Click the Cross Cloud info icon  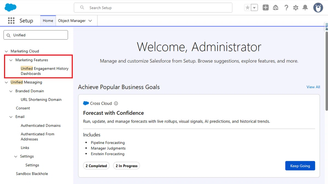tap(116, 103)
